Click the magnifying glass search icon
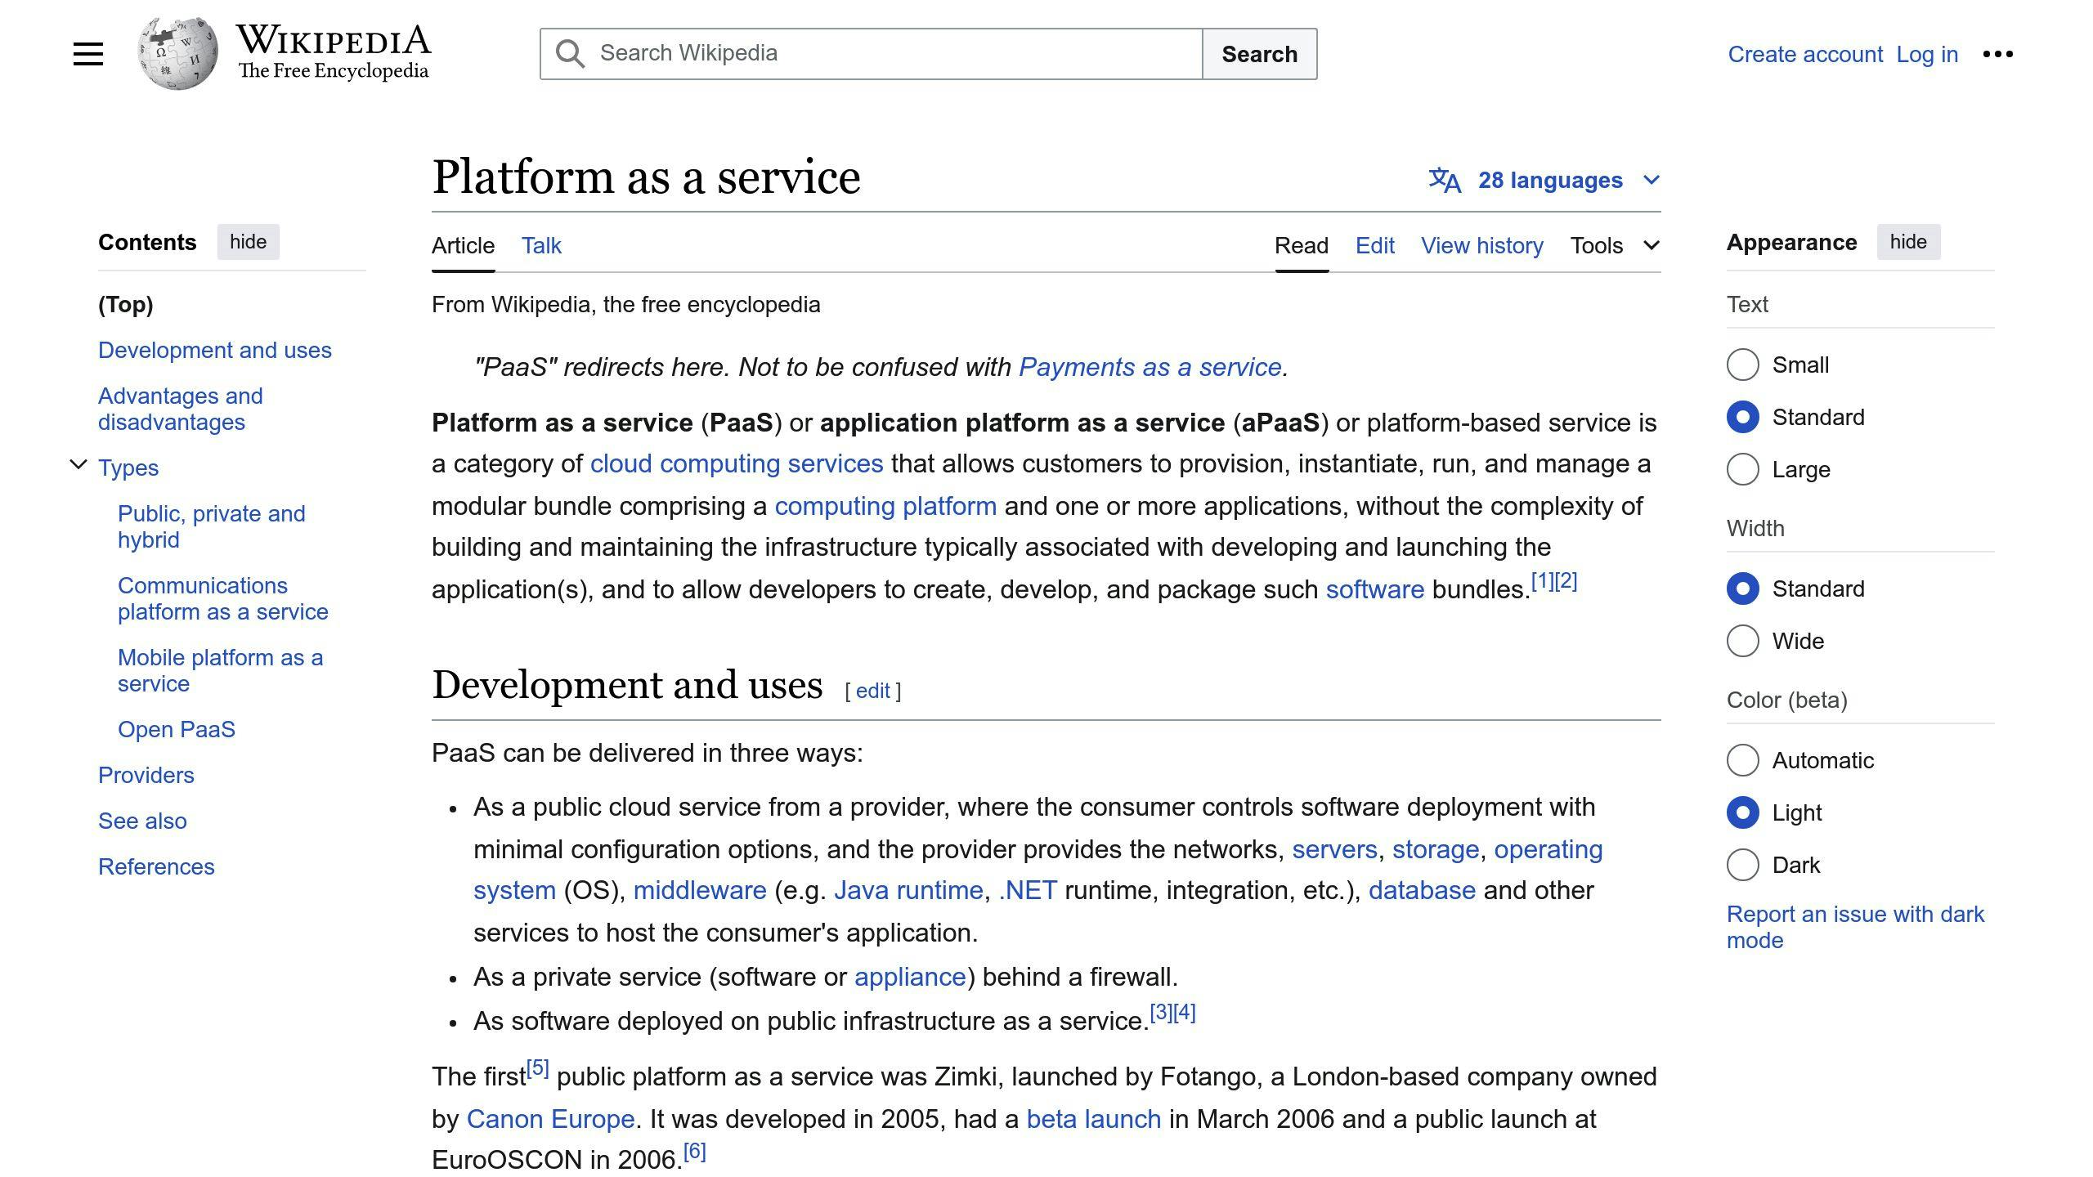This screenshot has width=2093, height=1177. [x=570, y=54]
